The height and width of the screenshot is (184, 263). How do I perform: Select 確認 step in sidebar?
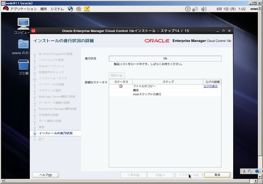pyautogui.click(x=42, y=127)
